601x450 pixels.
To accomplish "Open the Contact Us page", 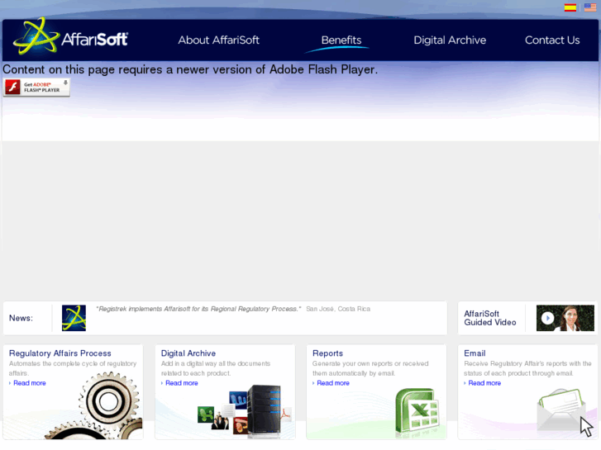I will click(x=551, y=40).
